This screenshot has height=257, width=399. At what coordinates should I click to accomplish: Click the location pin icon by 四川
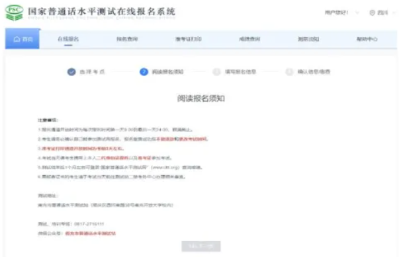(x=373, y=13)
